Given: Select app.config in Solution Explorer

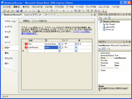Looking at the screenshot, I should (110, 27).
